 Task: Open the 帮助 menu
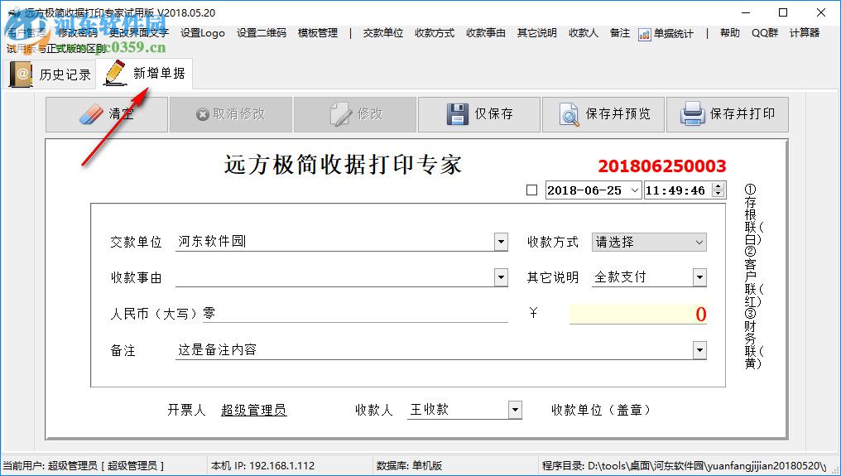(730, 33)
